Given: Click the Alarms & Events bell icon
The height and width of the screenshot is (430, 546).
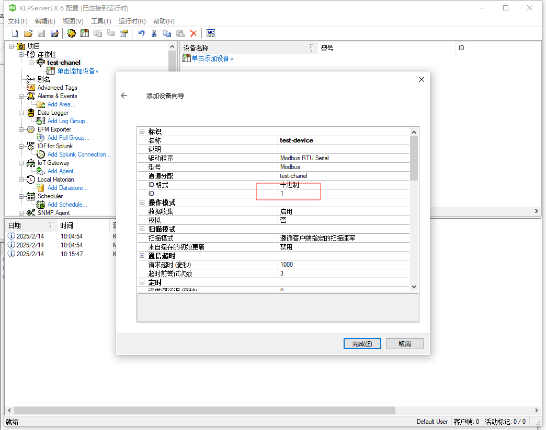Looking at the screenshot, I should tap(31, 96).
